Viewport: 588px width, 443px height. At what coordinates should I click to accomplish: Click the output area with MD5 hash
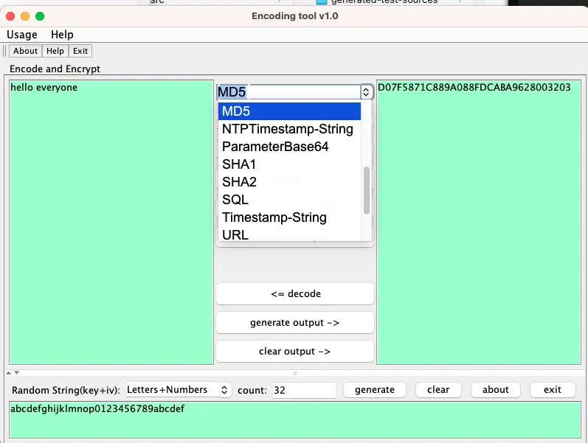click(479, 223)
